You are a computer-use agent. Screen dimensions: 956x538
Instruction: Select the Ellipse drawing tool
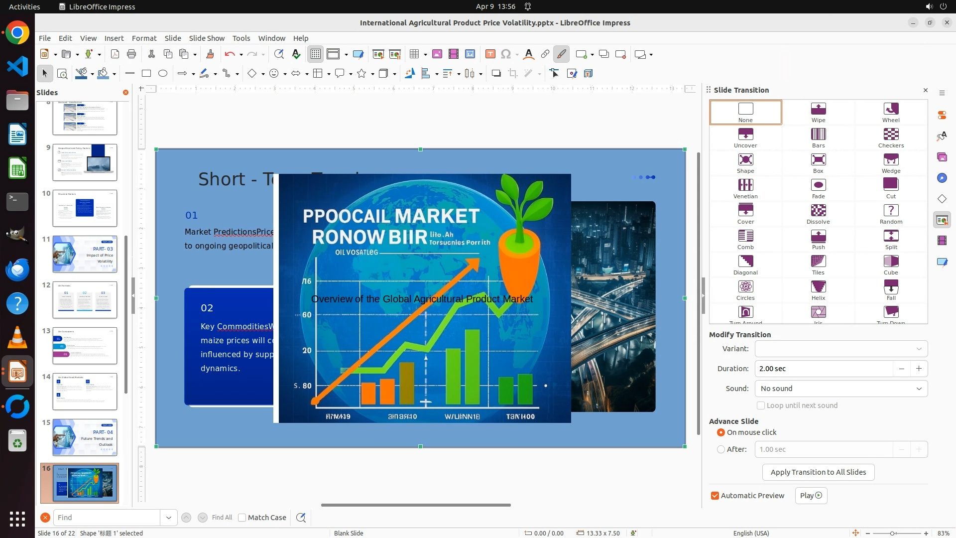(163, 73)
